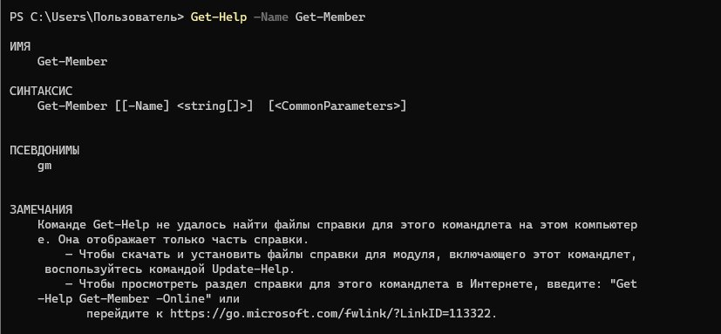
Task: Click the line starting "Команде Get-Help не удалось"
Action: [337, 225]
